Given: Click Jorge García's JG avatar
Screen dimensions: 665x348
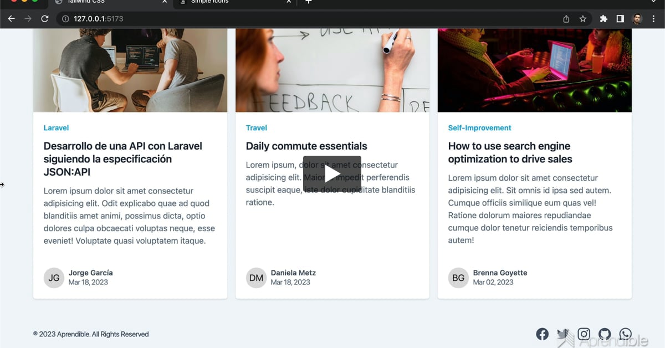Looking at the screenshot, I should pos(54,278).
